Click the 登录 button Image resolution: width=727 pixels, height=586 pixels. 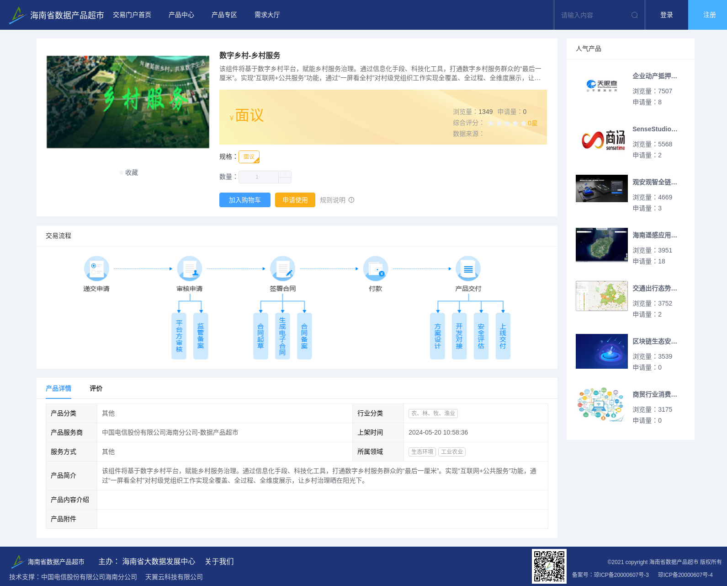(x=667, y=15)
